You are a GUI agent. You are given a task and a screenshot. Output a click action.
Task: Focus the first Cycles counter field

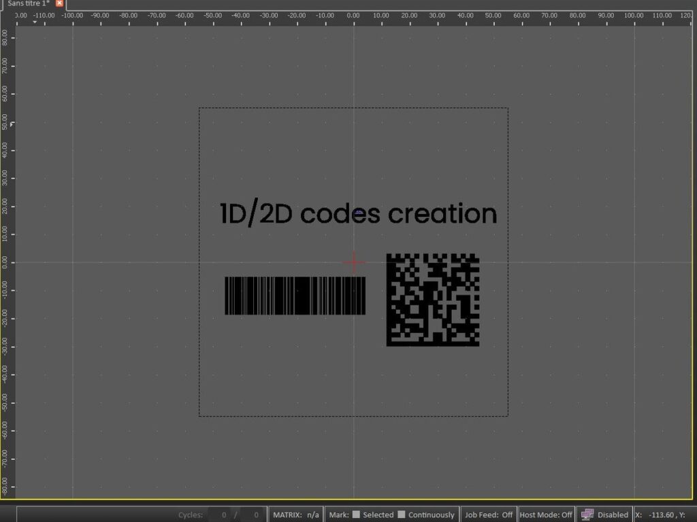[219, 515]
